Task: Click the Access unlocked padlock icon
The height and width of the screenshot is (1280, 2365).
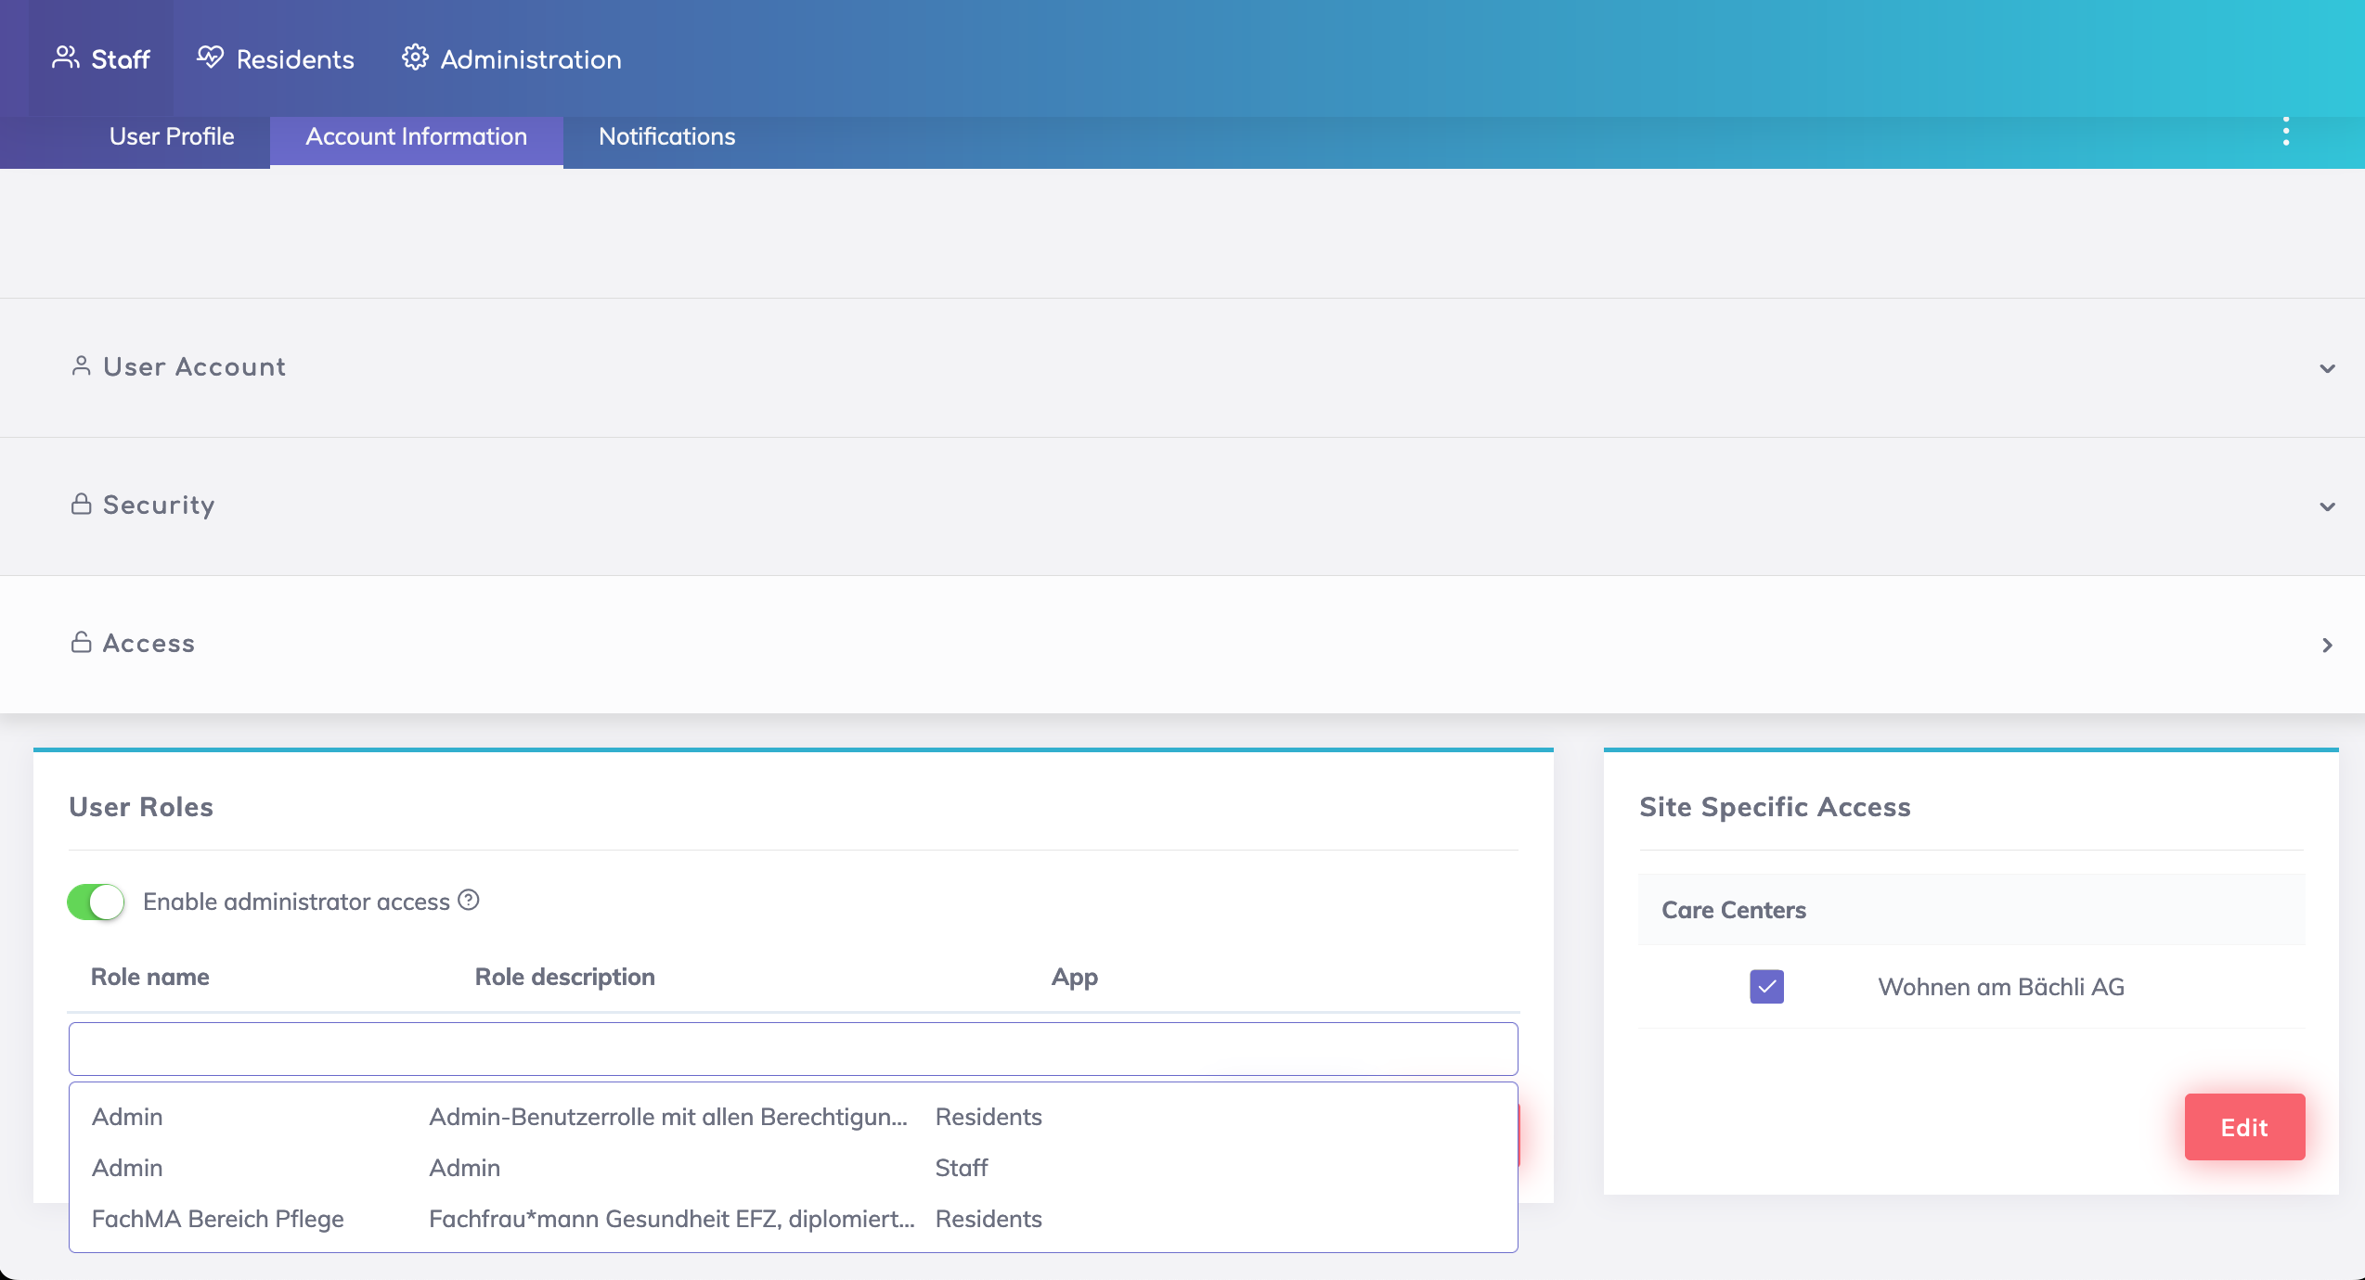Action: click(x=81, y=642)
